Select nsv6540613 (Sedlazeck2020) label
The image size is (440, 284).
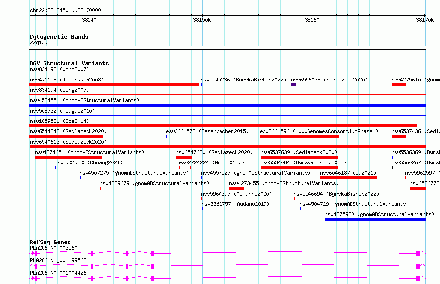coord(68,142)
